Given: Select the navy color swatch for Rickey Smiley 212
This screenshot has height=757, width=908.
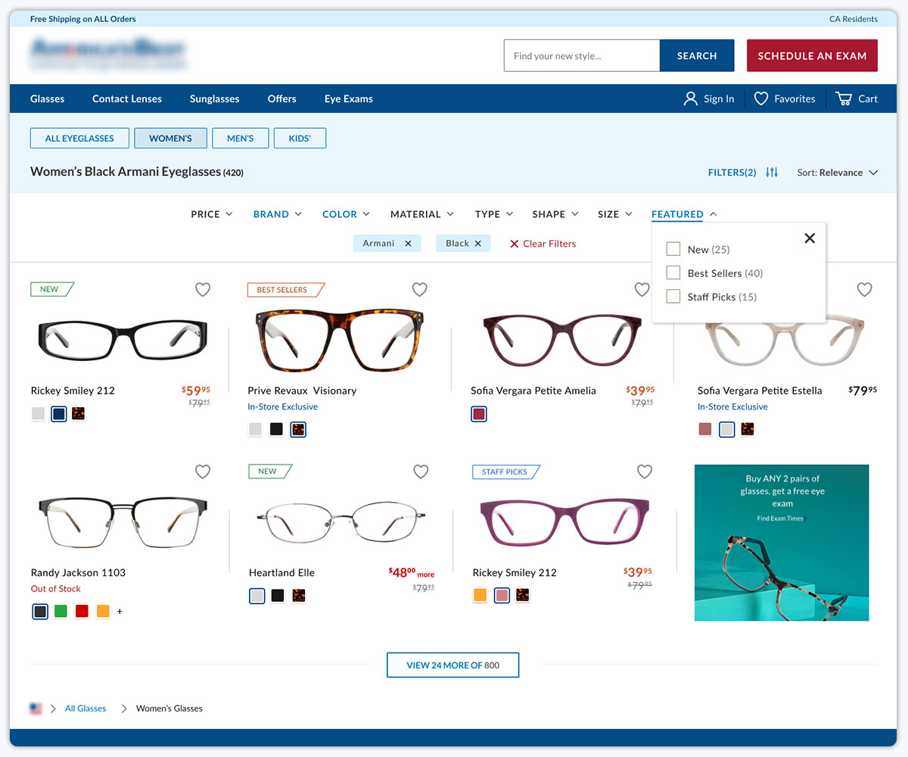Looking at the screenshot, I should click(x=58, y=413).
